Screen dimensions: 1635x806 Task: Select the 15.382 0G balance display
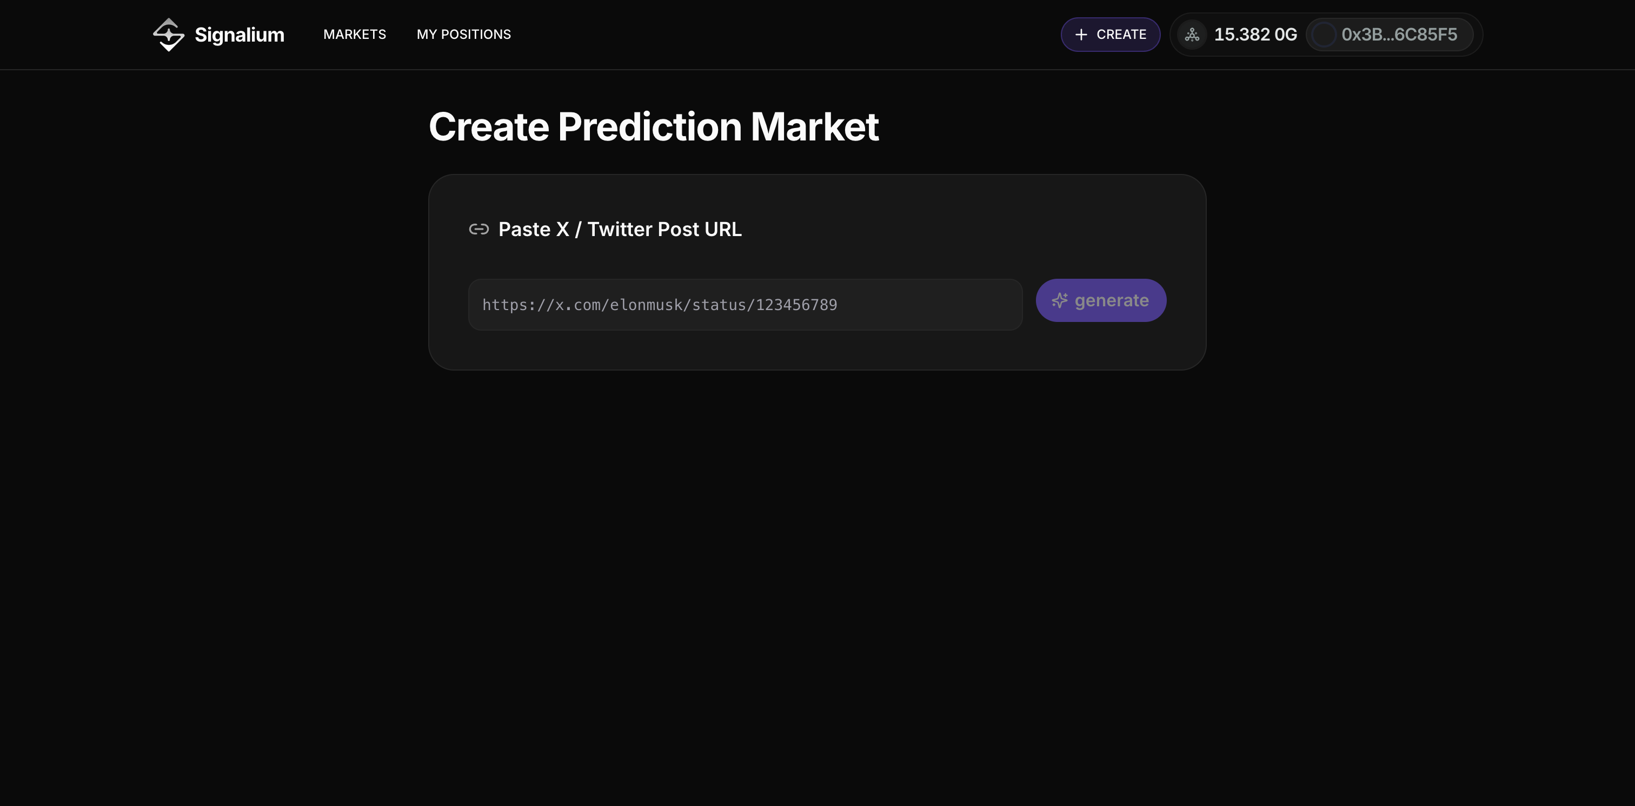click(x=1254, y=35)
